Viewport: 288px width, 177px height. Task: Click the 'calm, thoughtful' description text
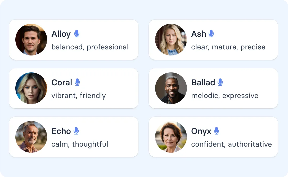click(80, 144)
